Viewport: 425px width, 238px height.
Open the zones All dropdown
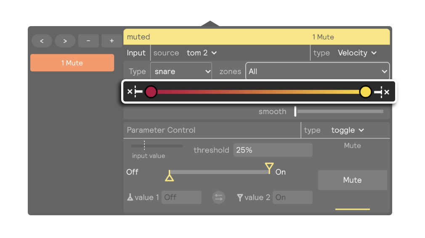coord(317,71)
